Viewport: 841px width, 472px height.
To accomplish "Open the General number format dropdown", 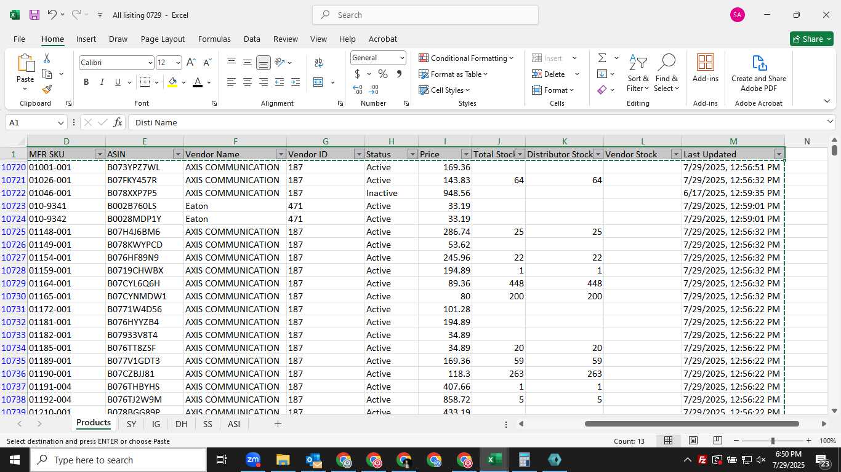I will pos(402,58).
